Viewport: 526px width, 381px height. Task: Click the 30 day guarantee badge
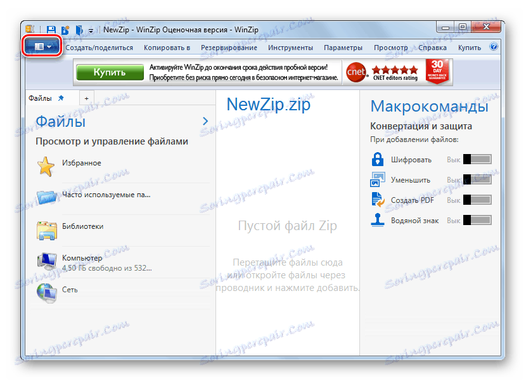(x=437, y=71)
